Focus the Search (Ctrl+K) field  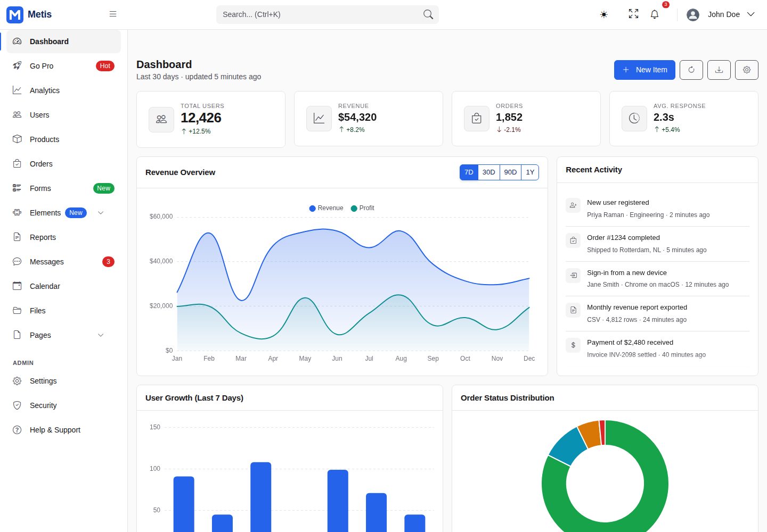[x=328, y=14]
